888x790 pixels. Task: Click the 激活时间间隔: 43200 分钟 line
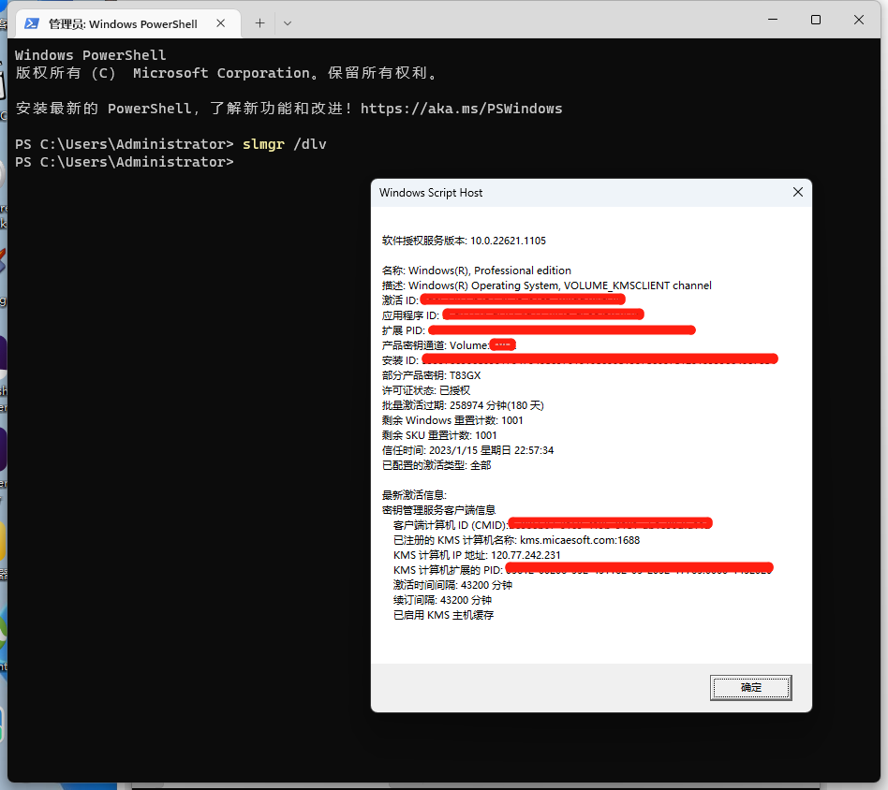coord(452,585)
